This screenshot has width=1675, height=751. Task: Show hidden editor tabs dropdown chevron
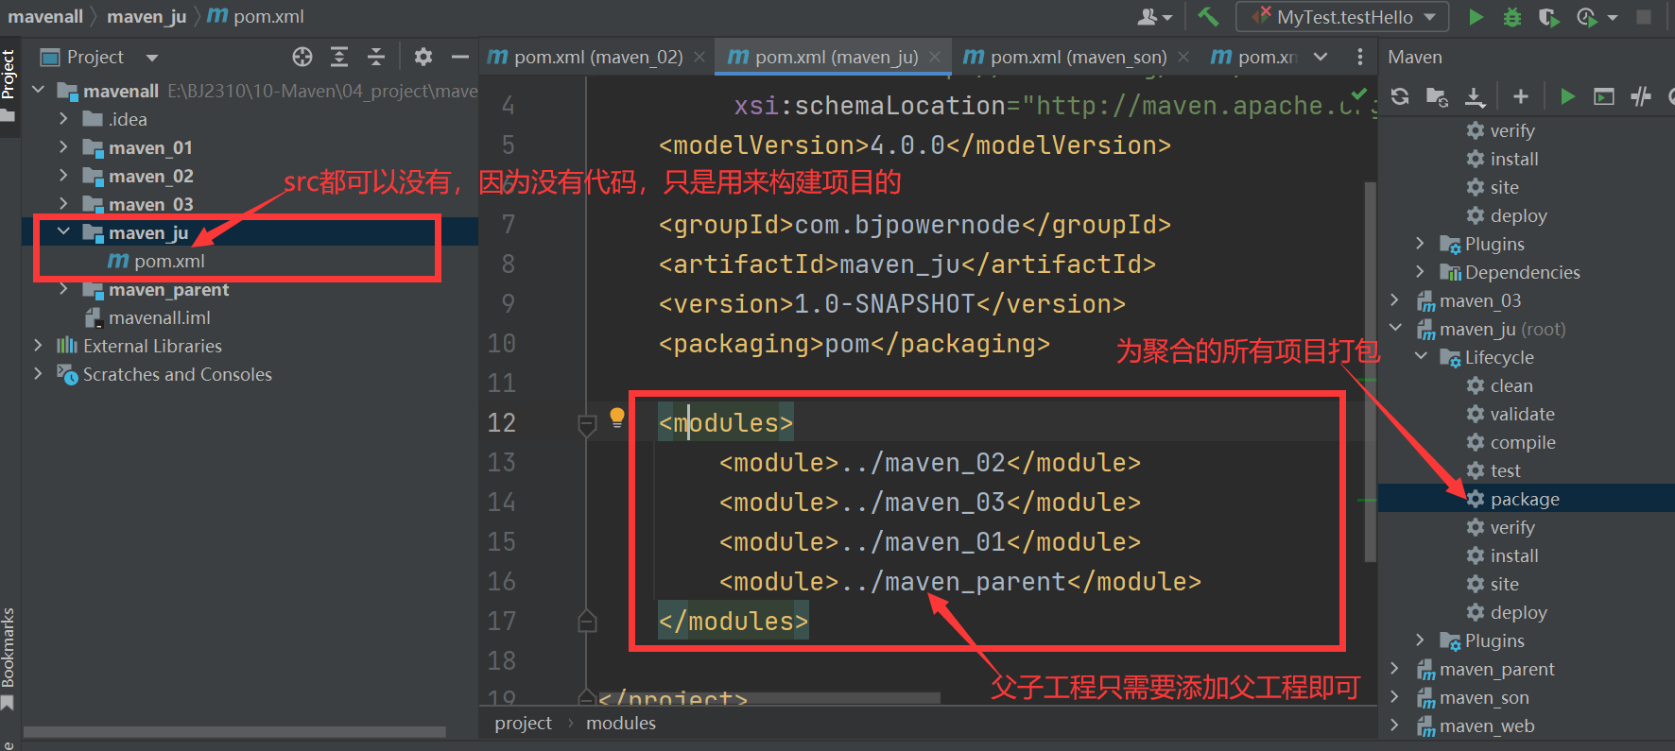(x=1321, y=57)
